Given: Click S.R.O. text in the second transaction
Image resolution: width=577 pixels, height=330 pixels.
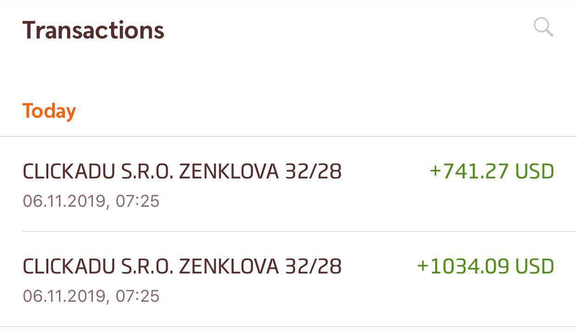Looking at the screenshot, I should (147, 267).
